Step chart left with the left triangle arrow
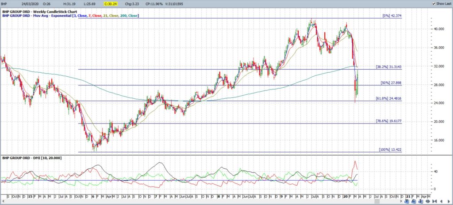 (441, 201)
